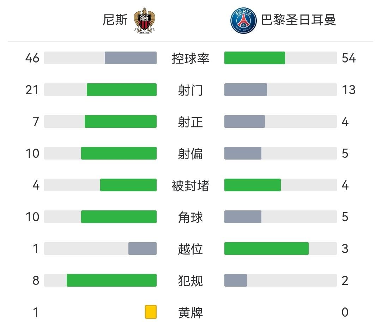Click the 被封堵 stat label
The width and height of the screenshot is (381, 323).
(190, 185)
